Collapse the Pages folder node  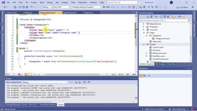point(144,33)
